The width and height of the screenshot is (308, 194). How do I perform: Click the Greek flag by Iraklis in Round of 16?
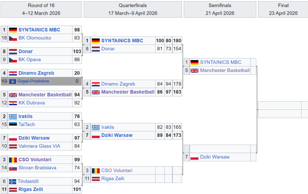[x=13, y=116]
